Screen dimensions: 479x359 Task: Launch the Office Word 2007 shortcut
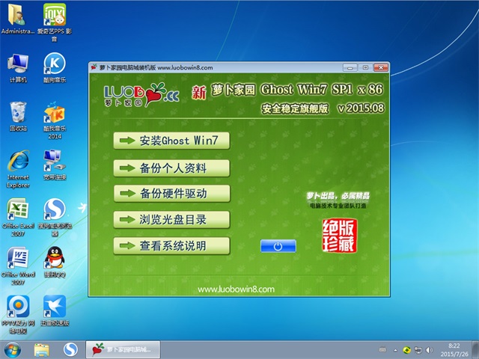[x=18, y=266]
